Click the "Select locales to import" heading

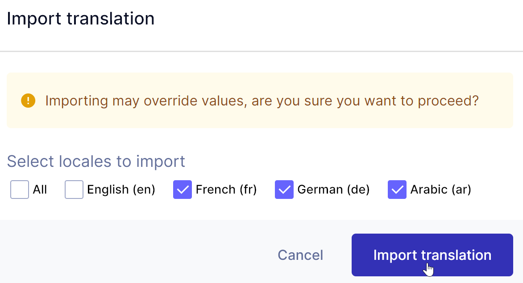96,161
